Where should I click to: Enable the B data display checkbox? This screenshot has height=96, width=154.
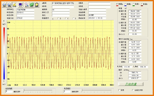[x=58, y=18]
